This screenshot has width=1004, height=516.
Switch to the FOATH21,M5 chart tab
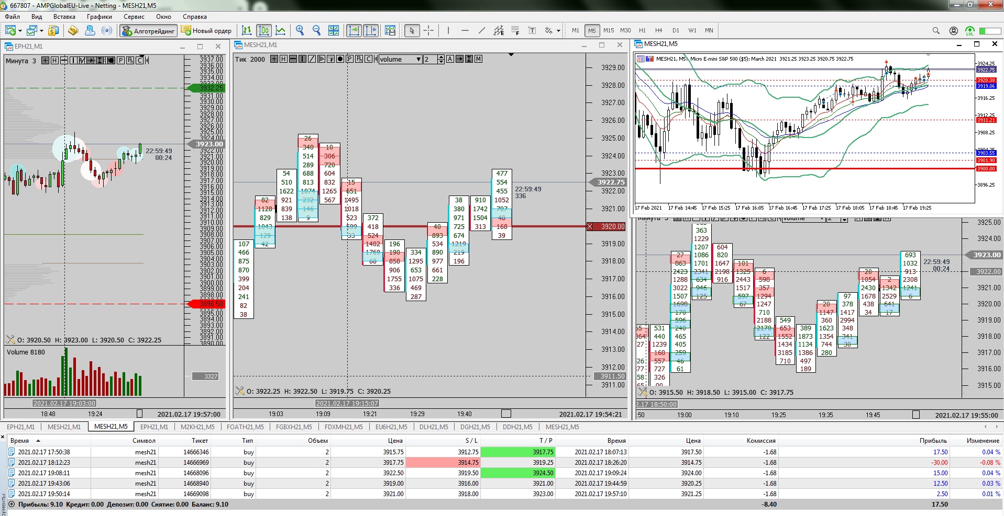(x=245, y=427)
